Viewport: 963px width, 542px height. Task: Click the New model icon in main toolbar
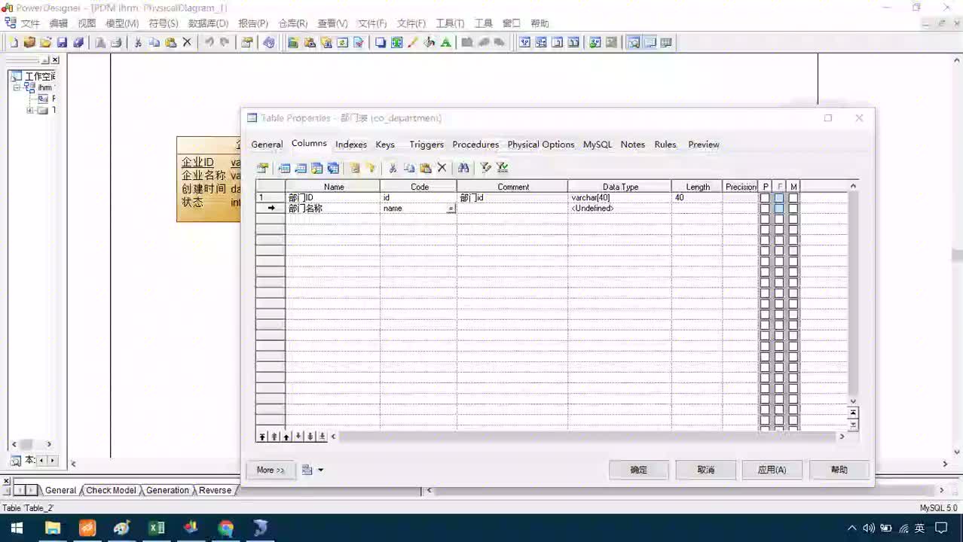coord(14,43)
